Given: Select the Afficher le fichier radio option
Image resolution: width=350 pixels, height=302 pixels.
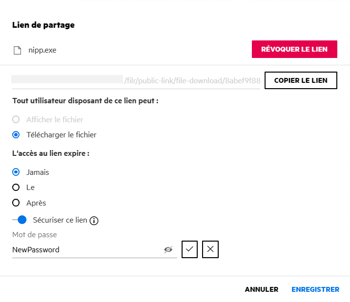Looking at the screenshot, I should tap(16, 119).
